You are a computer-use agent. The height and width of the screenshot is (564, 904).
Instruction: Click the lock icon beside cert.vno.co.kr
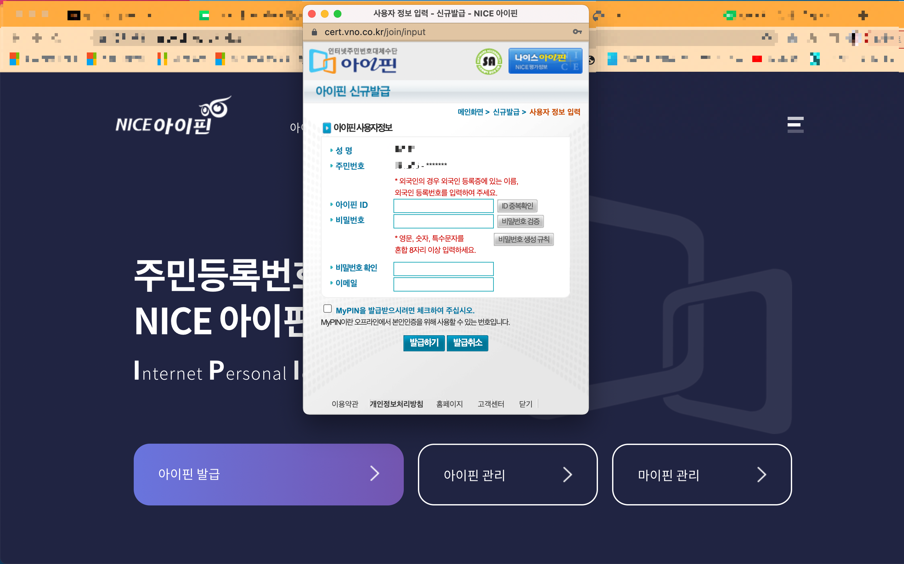(314, 32)
